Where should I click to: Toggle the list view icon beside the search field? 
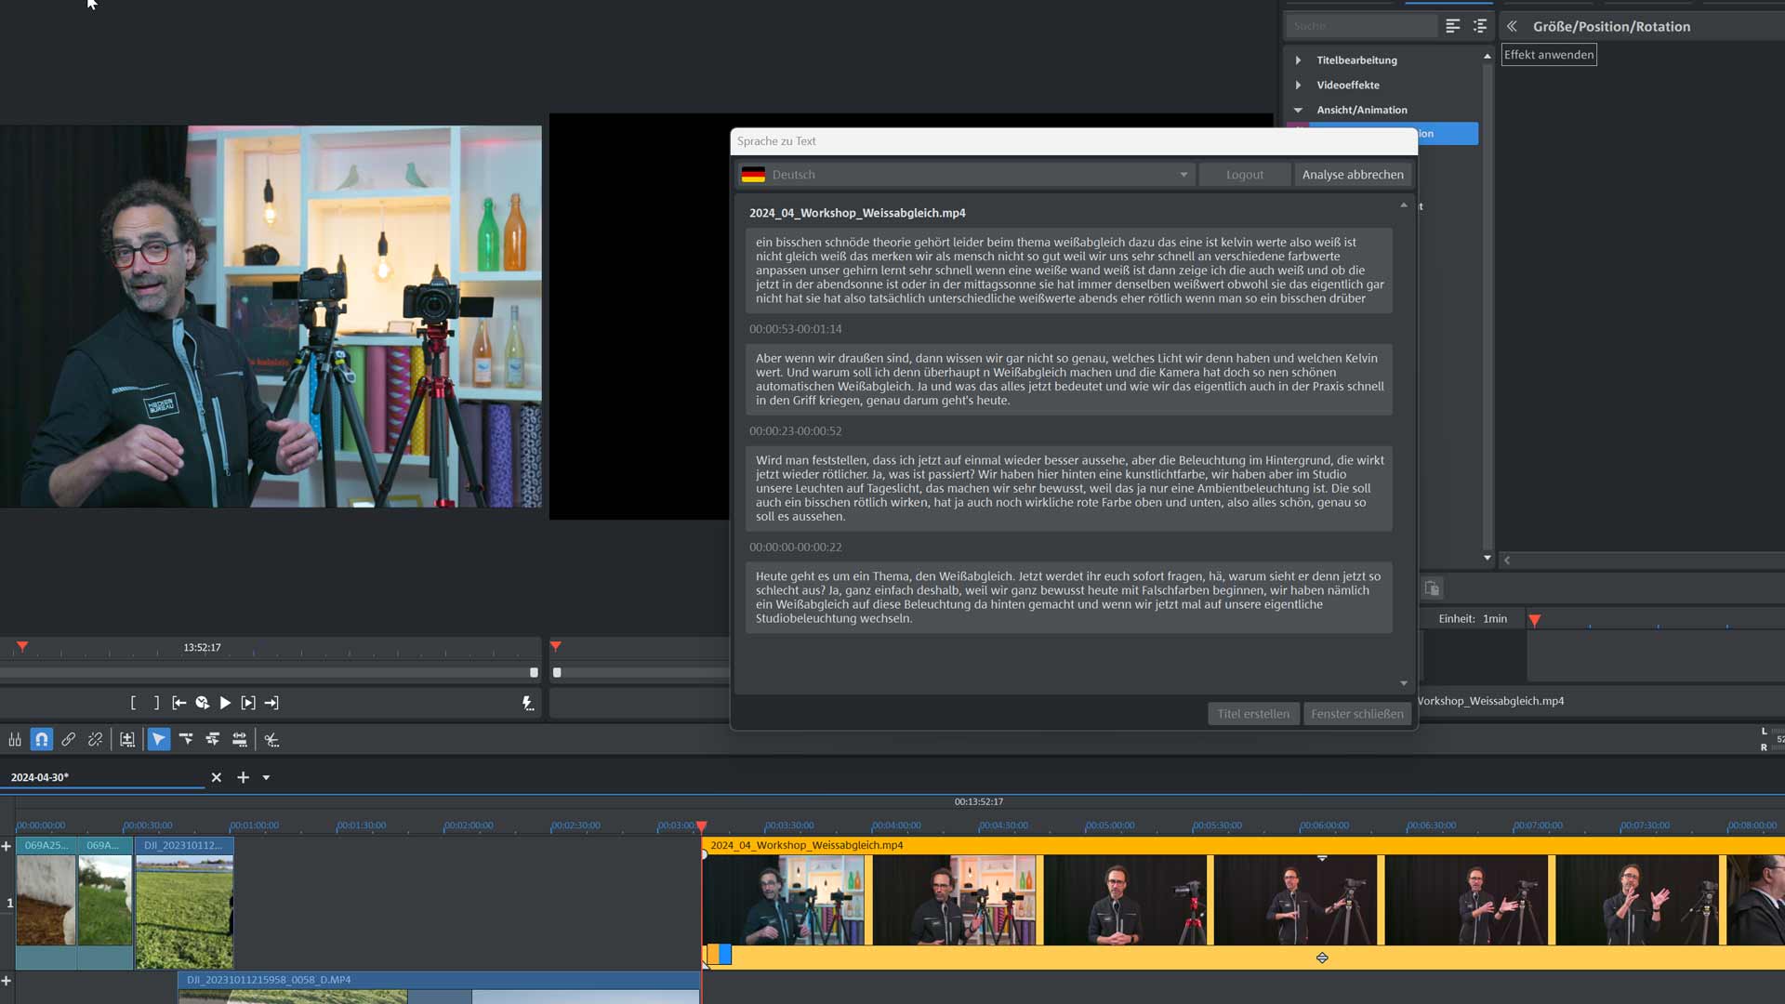click(x=1452, y=26)
